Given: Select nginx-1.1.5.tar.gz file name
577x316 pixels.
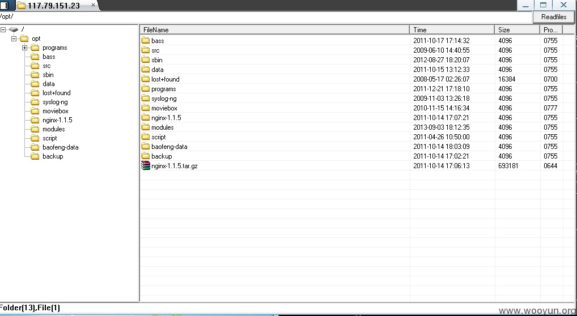Looking at the screenshot, I should coord(175,166).
